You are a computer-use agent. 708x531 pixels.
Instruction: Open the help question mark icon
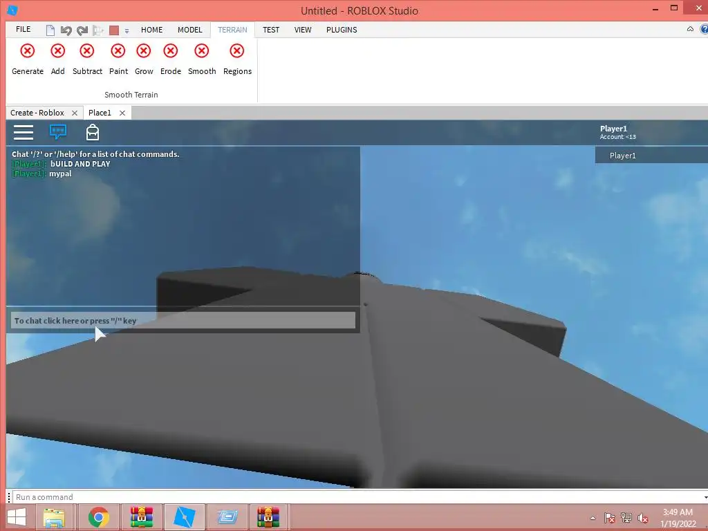(x=704, y=29)
